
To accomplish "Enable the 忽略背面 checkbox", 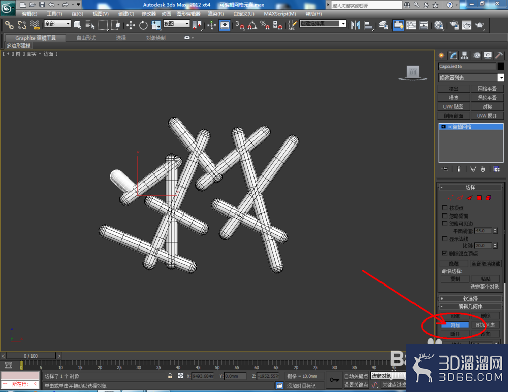I will 444,216.
